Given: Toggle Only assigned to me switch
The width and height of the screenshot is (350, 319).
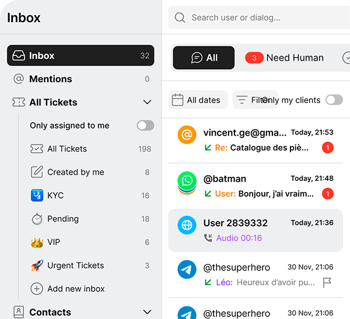Looking at the screenshot, I should pyautogui.click(x=145, y=125).
